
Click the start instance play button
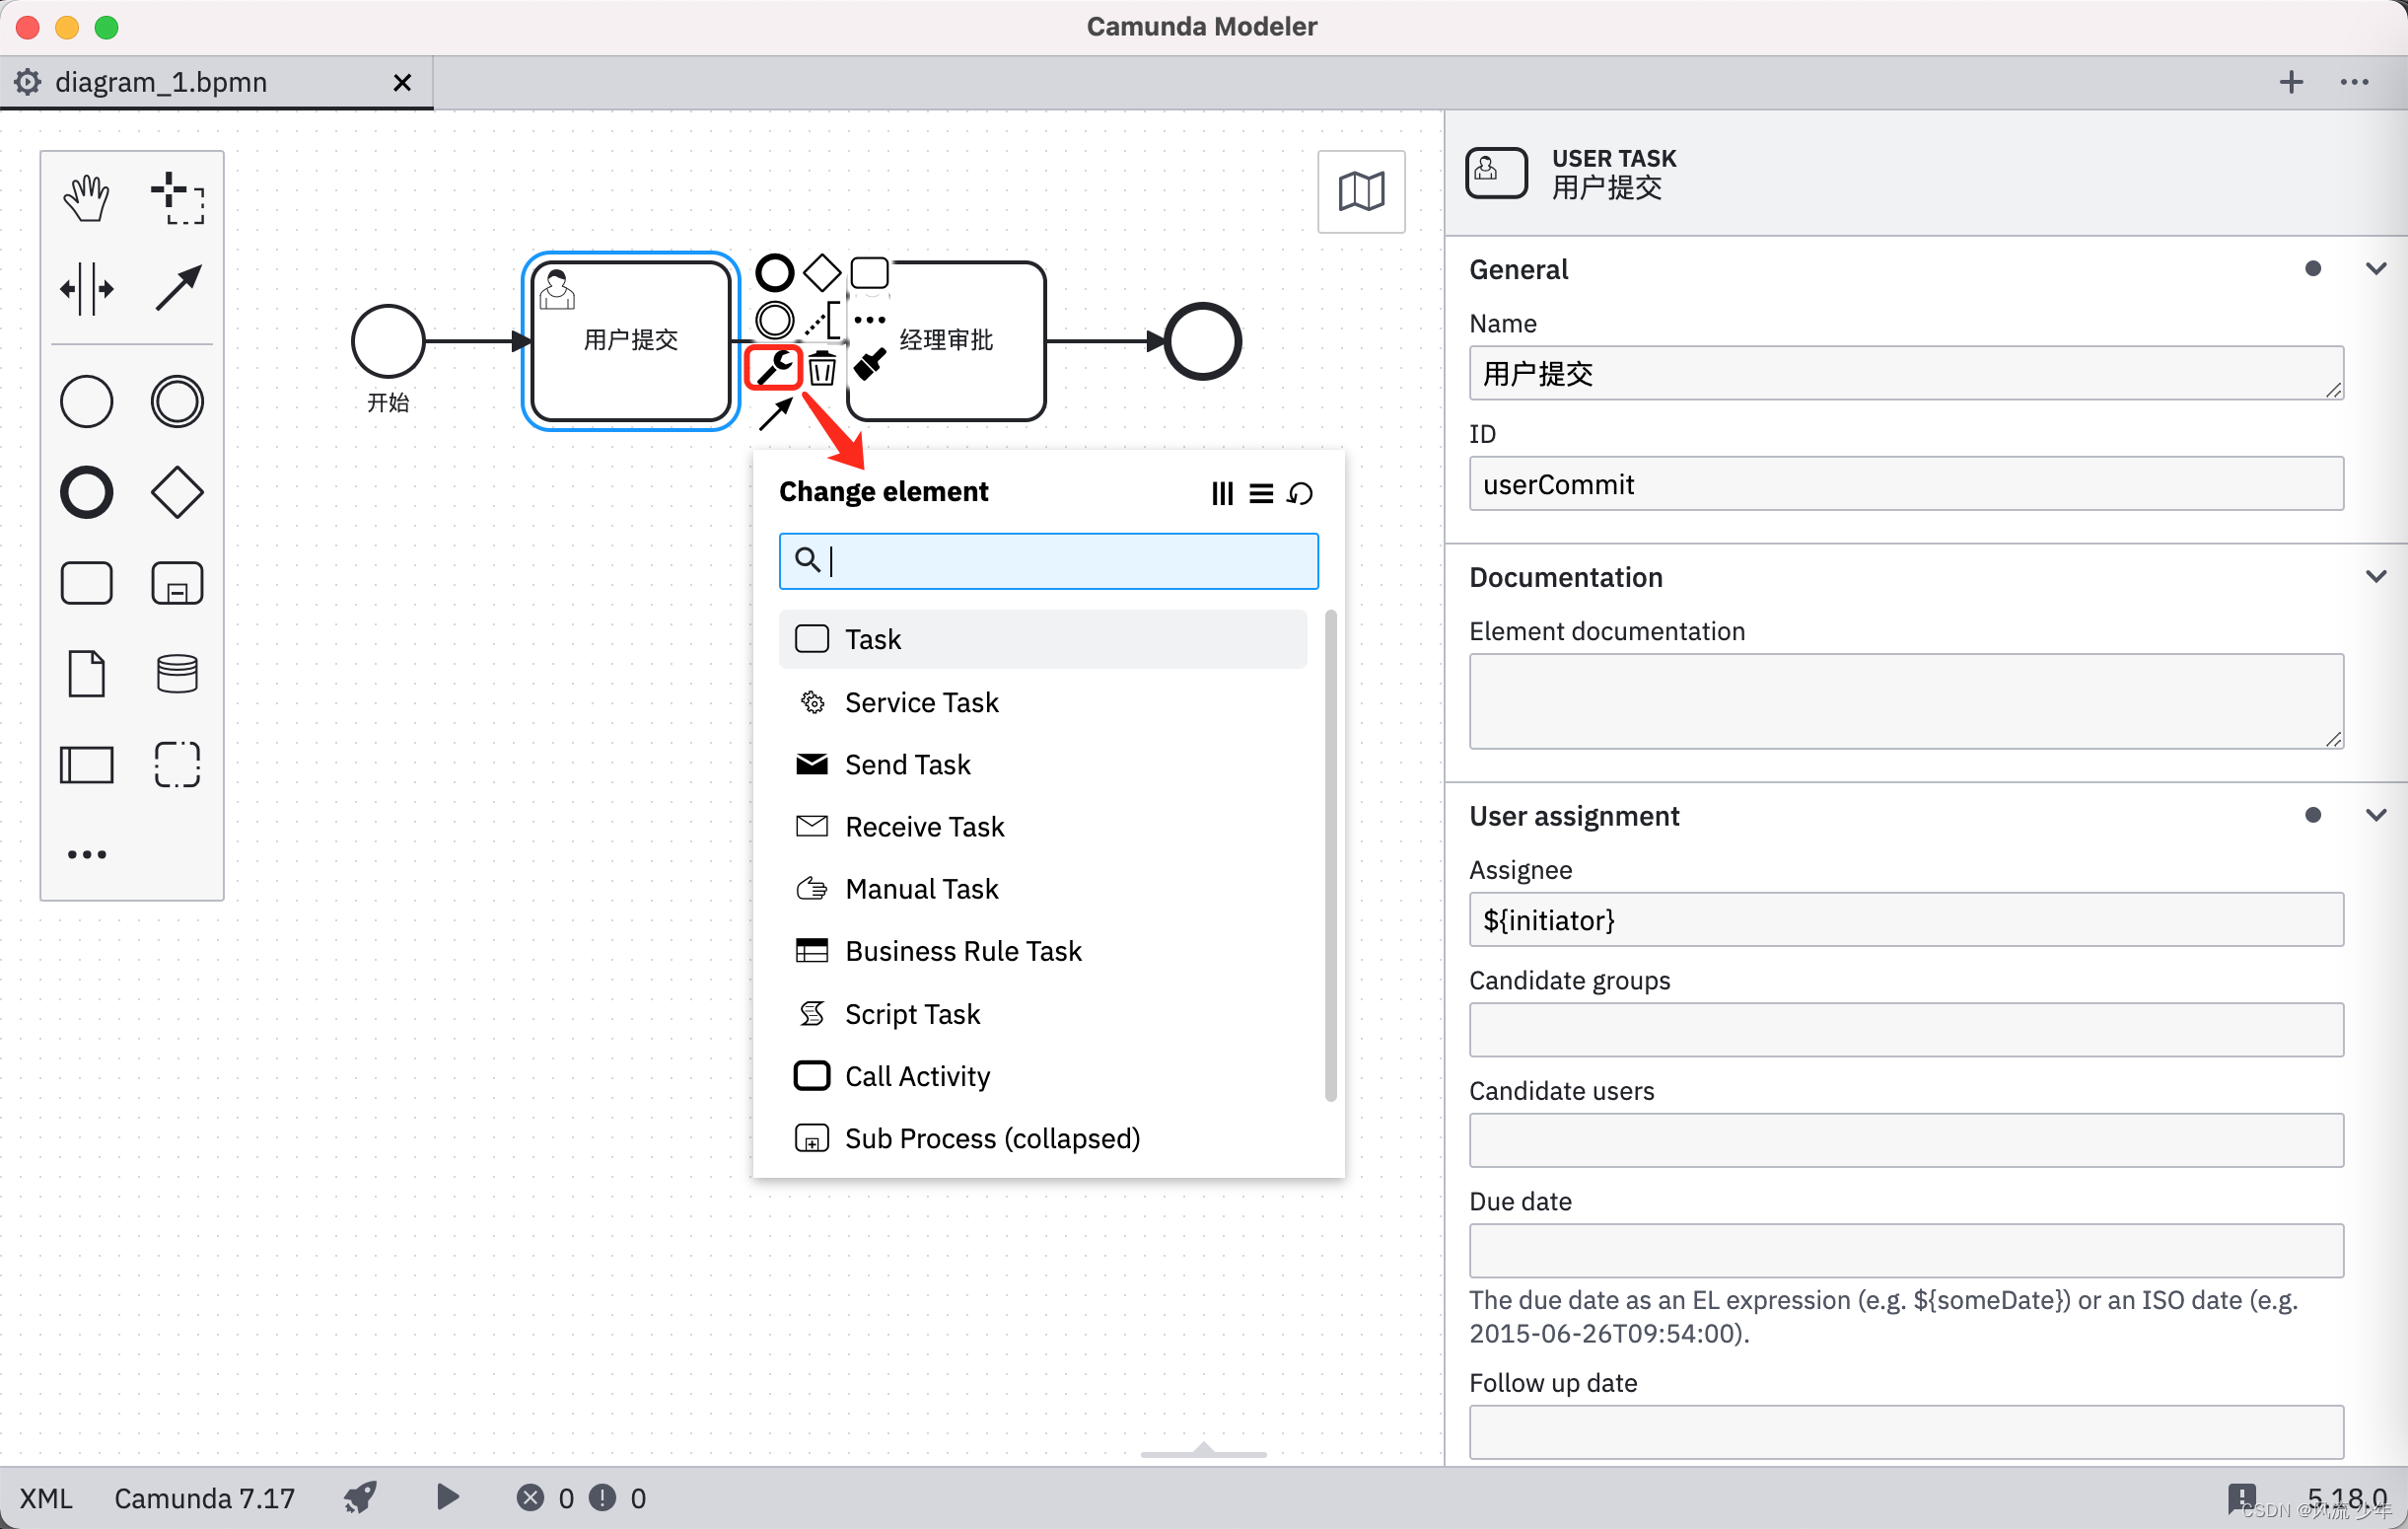[x=448, y=1497]
